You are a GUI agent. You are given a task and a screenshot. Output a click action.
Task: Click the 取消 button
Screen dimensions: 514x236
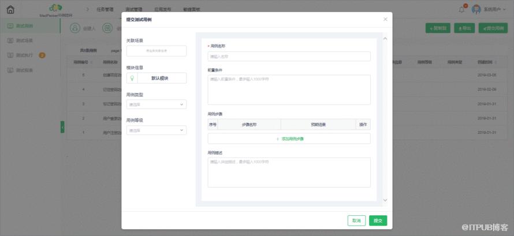(x=356, y=220)
